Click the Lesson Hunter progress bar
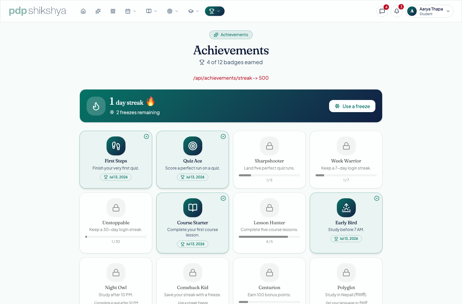The image size is (462, 304). point(270,237)
